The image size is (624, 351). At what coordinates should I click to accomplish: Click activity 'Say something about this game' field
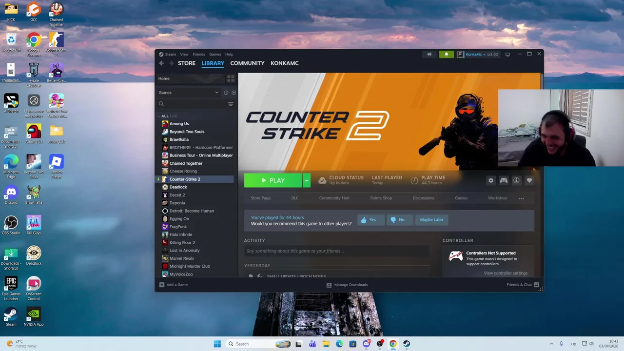point(337,251)
